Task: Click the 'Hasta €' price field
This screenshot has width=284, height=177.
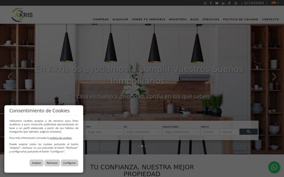Action: click(229, 132)
